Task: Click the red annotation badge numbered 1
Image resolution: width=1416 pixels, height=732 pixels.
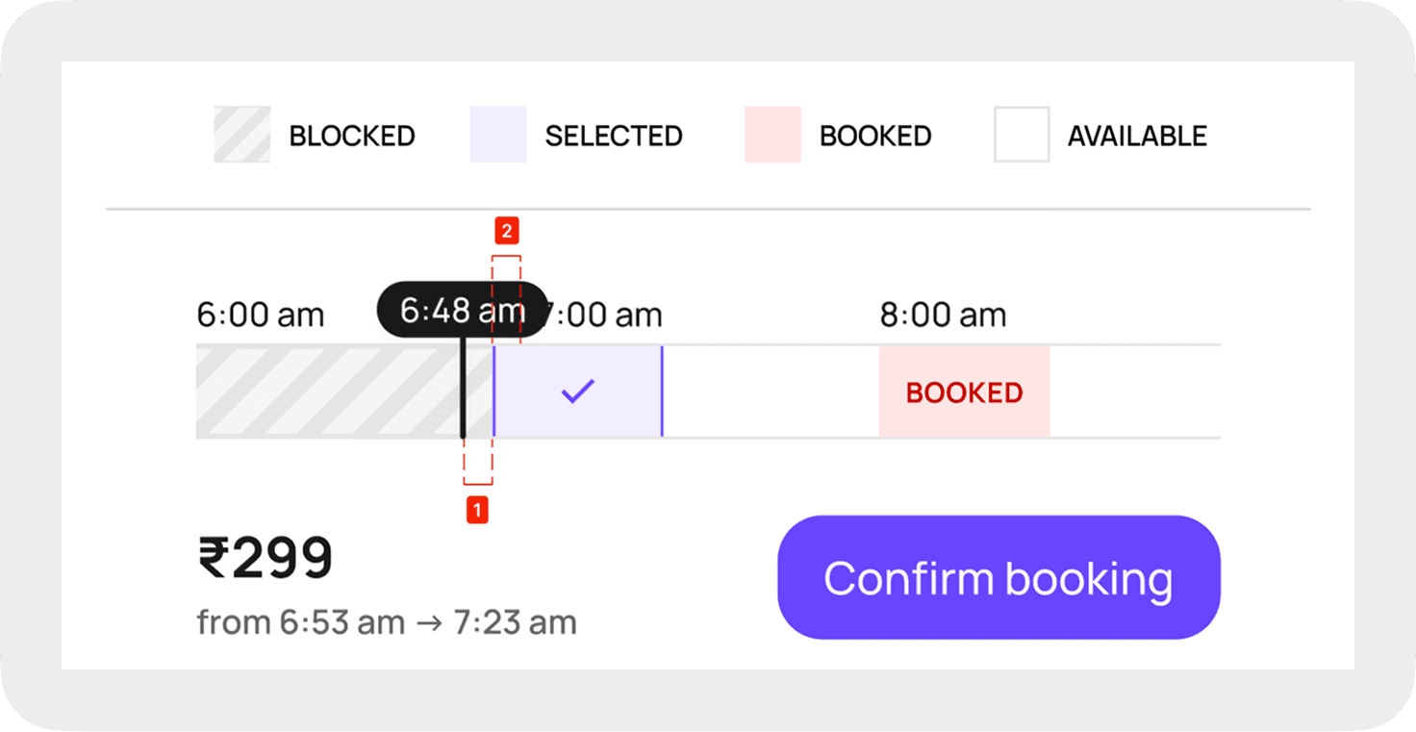Action: (477, 510)
